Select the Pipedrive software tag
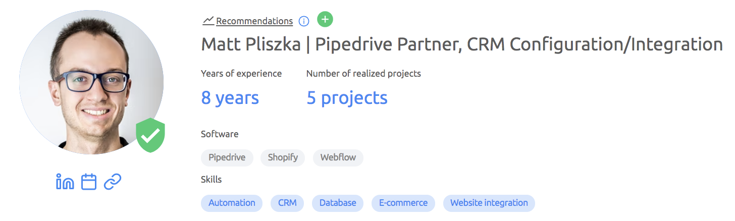 227,157
